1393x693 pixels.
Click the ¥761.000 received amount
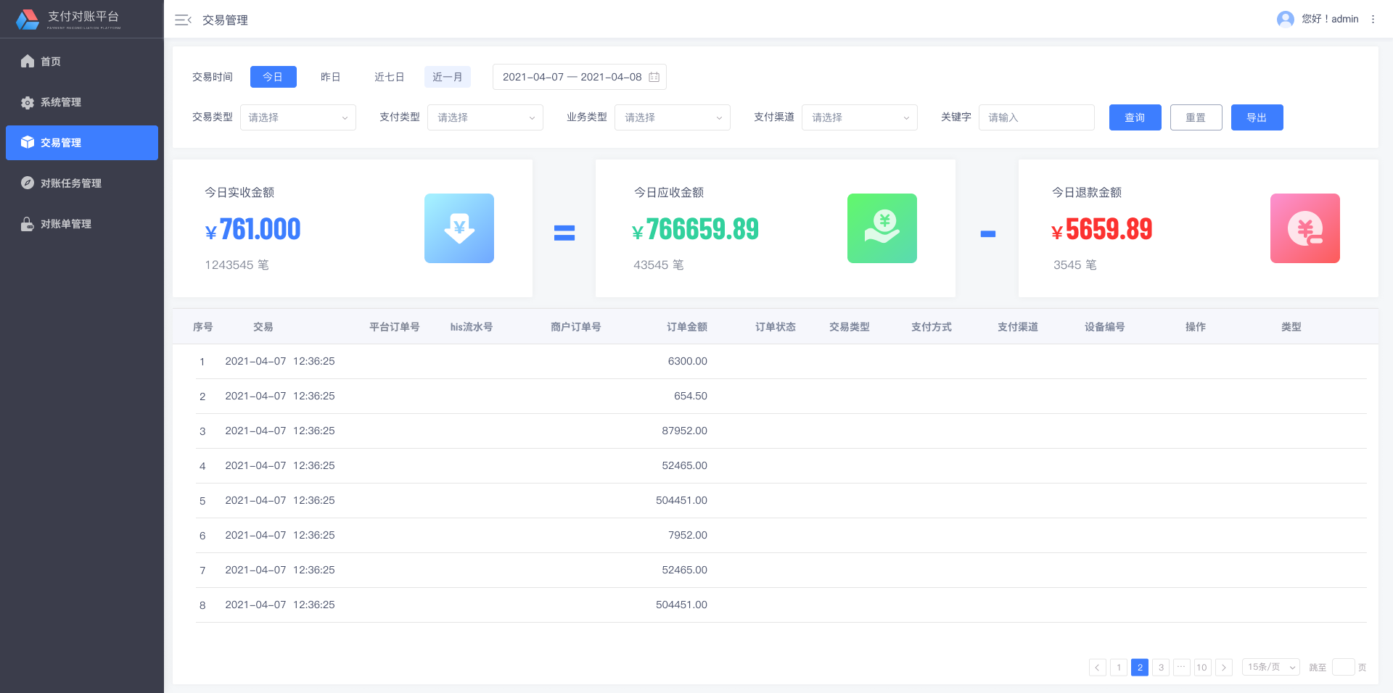coord(252,230)
